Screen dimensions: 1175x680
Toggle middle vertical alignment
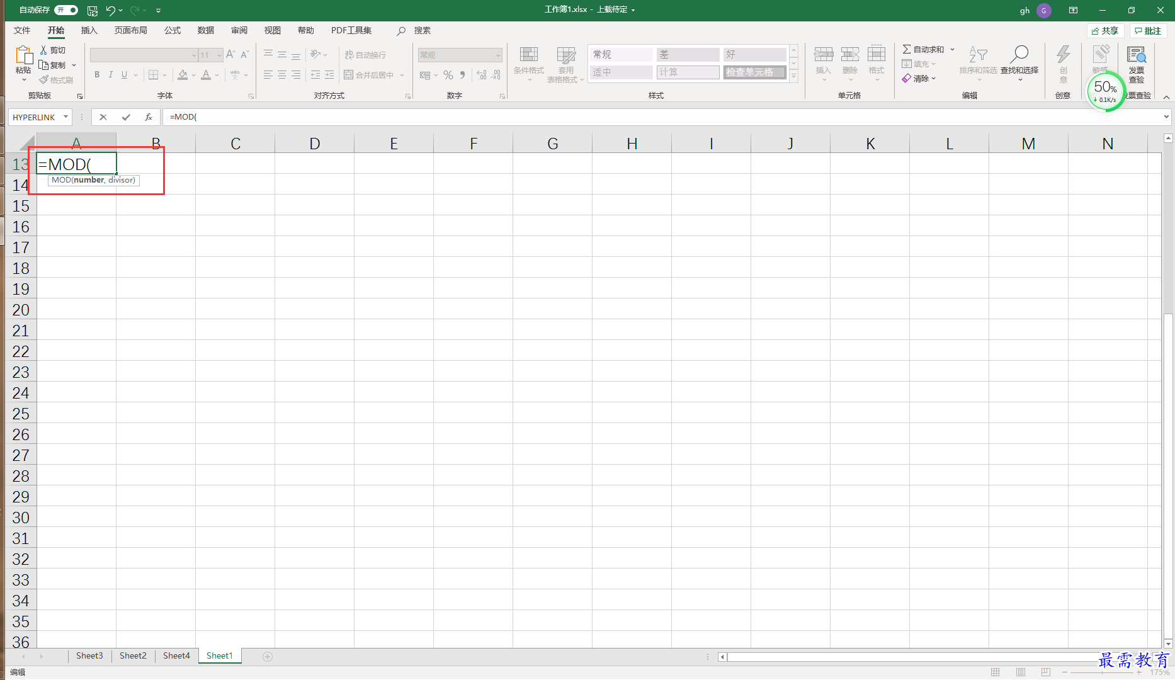pyautogui.click(x=282, y=55)
